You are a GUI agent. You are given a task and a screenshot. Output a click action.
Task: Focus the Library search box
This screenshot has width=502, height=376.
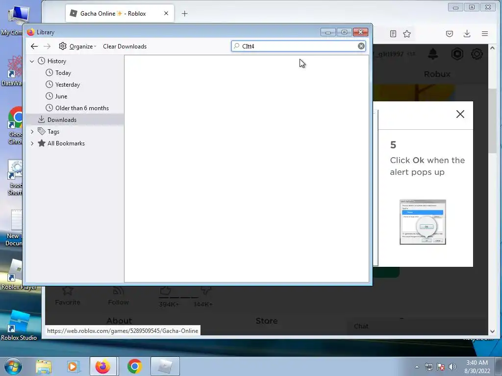(299, 46)
